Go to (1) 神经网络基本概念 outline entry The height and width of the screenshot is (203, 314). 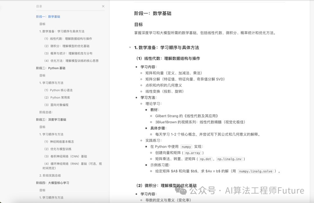[59, 142]
